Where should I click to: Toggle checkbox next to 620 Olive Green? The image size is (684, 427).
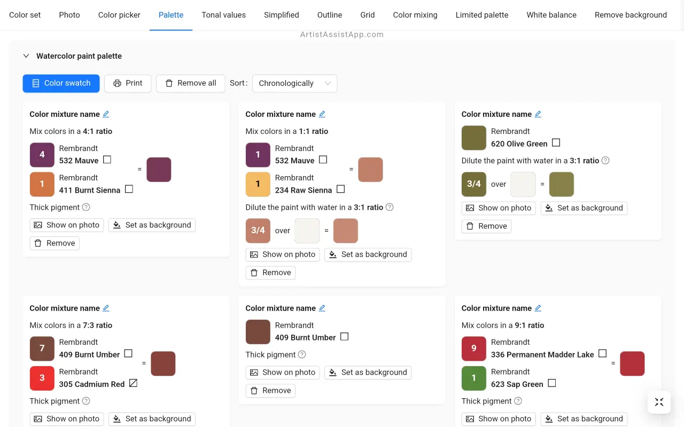556,143
